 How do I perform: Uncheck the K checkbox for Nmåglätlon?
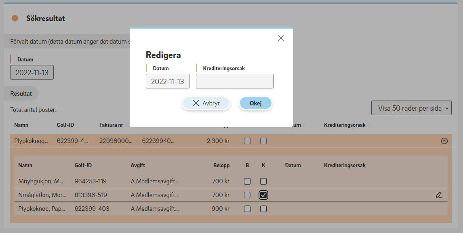263,195
